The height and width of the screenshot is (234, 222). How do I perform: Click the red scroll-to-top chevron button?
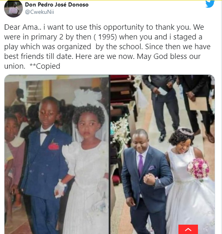coord(188,229)
